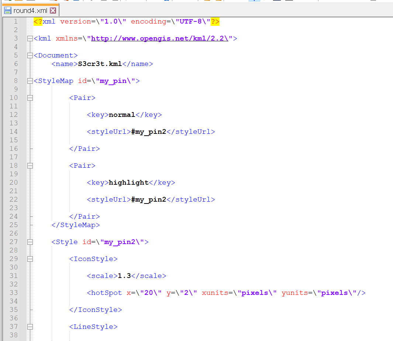This screenshot has height=341, width=393.
Task: Collapse the LineStyle fold on line 37
Action: [x=30, y=327]
